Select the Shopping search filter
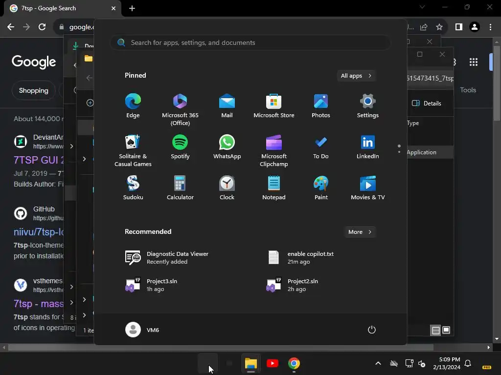The width and height of the screenshot is (501, 375). [x=34, y=90]
